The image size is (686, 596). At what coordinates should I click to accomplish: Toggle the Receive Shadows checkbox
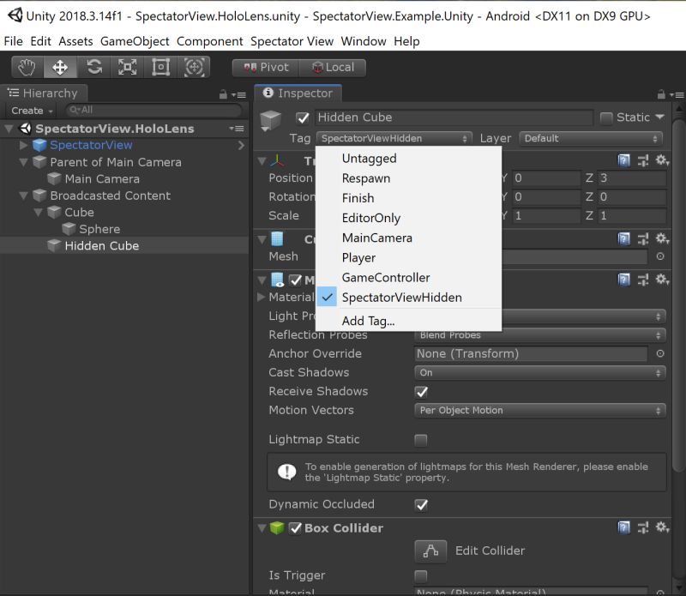click(x=421, y=392)
